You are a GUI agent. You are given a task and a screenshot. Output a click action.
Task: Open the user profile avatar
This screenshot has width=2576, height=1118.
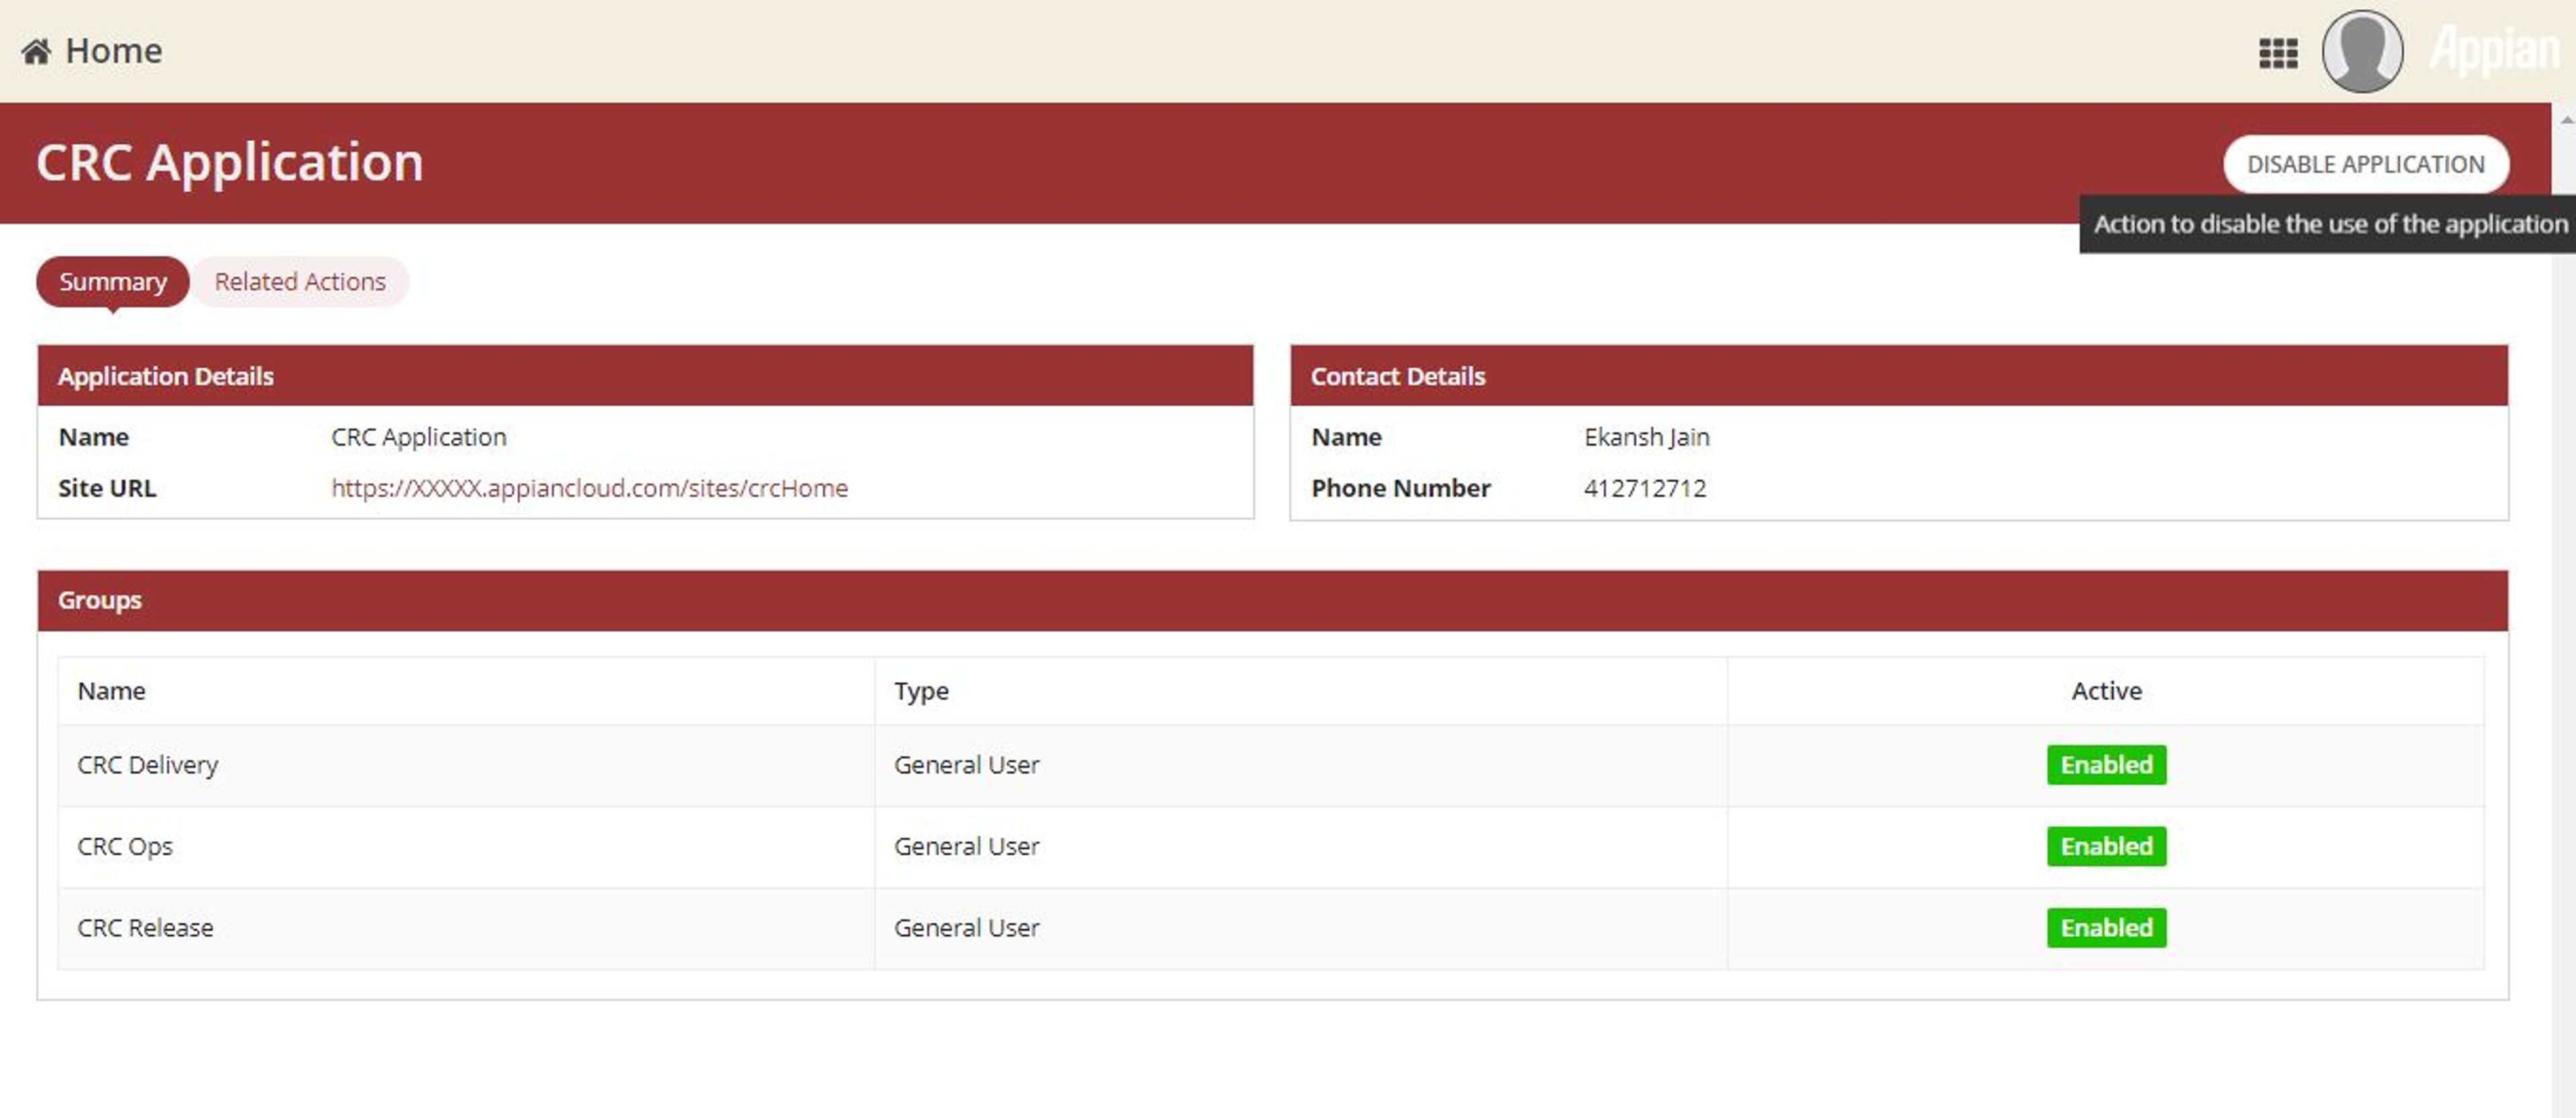[2362, 51]
